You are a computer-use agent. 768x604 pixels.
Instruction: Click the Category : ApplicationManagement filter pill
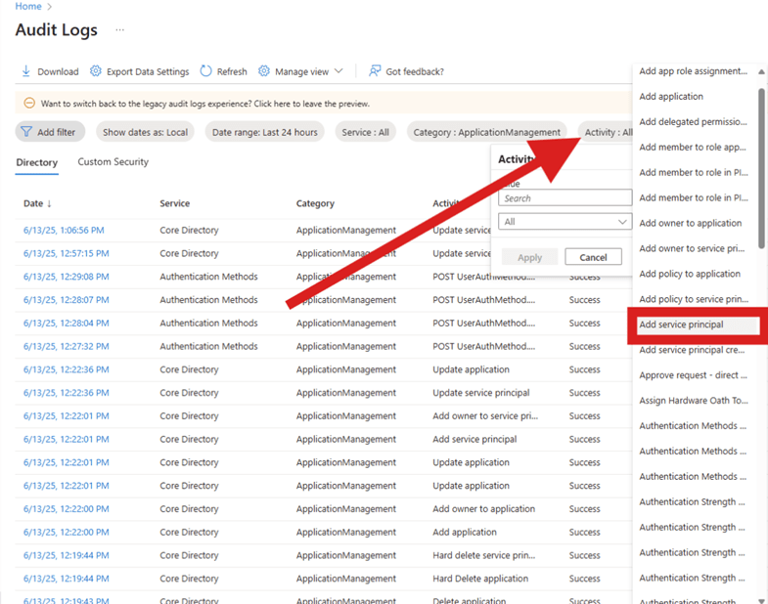[x=486, y=132]
